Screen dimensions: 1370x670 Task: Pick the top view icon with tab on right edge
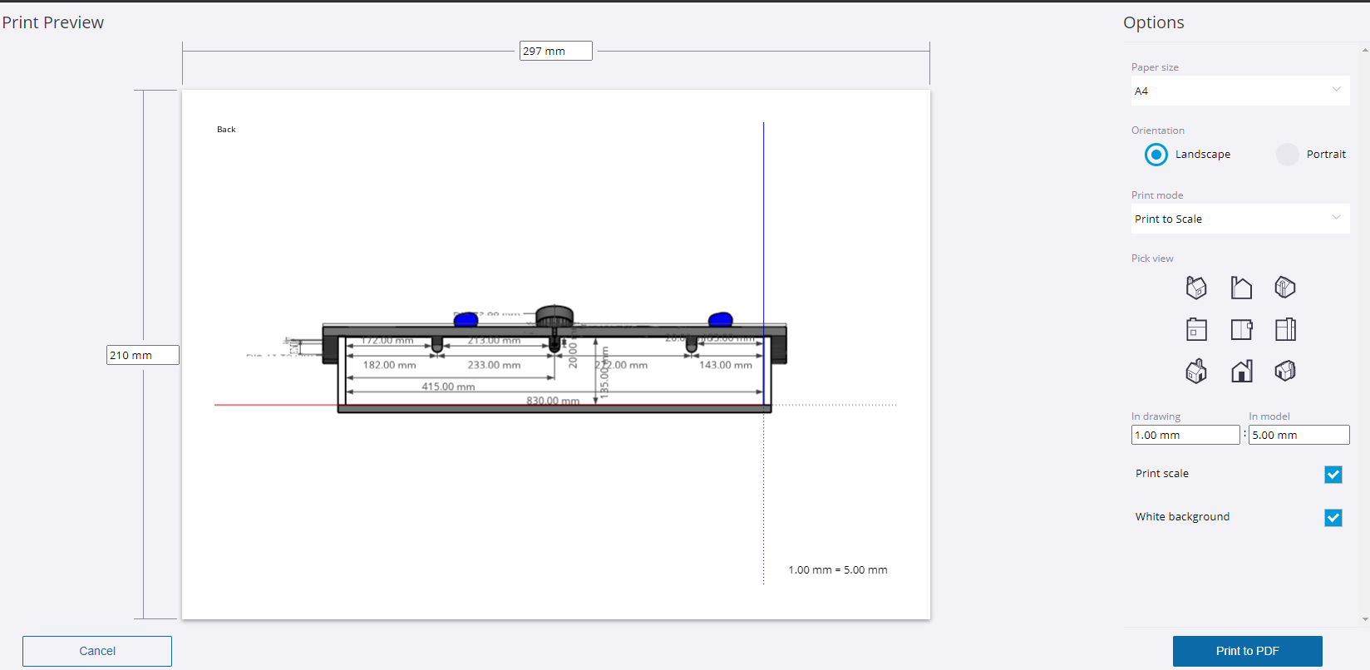pos(1241,330)
